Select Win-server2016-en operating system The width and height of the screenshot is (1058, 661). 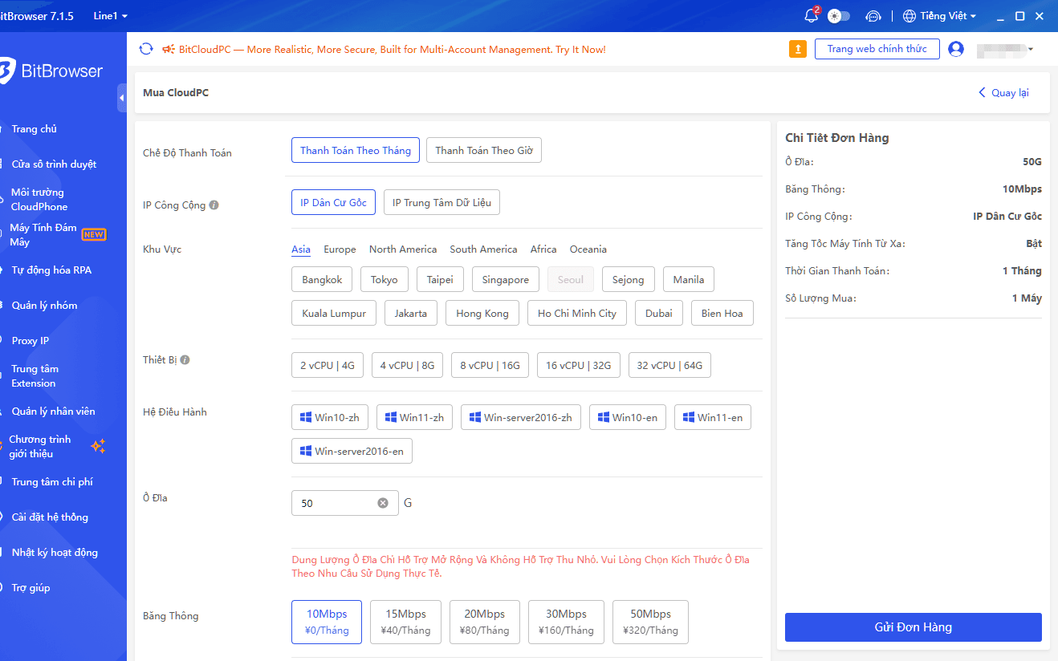tap(352, 451)
